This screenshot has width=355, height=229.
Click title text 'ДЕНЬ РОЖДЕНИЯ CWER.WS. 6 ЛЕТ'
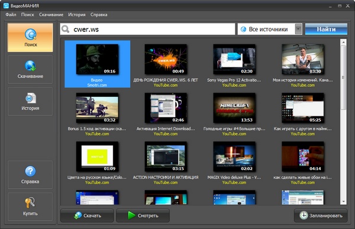[166, 80]
